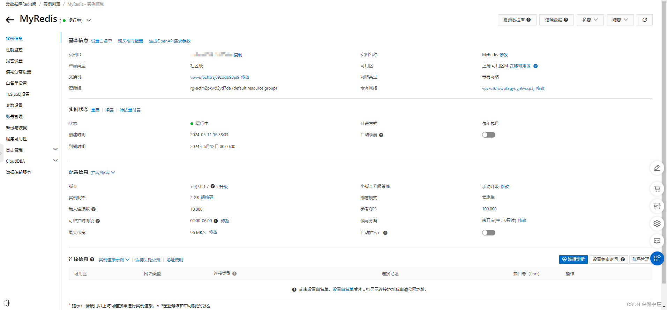Open the 缩容 dropdown button
Viewport: 667px width, 310px height.
tap(620, 20)
